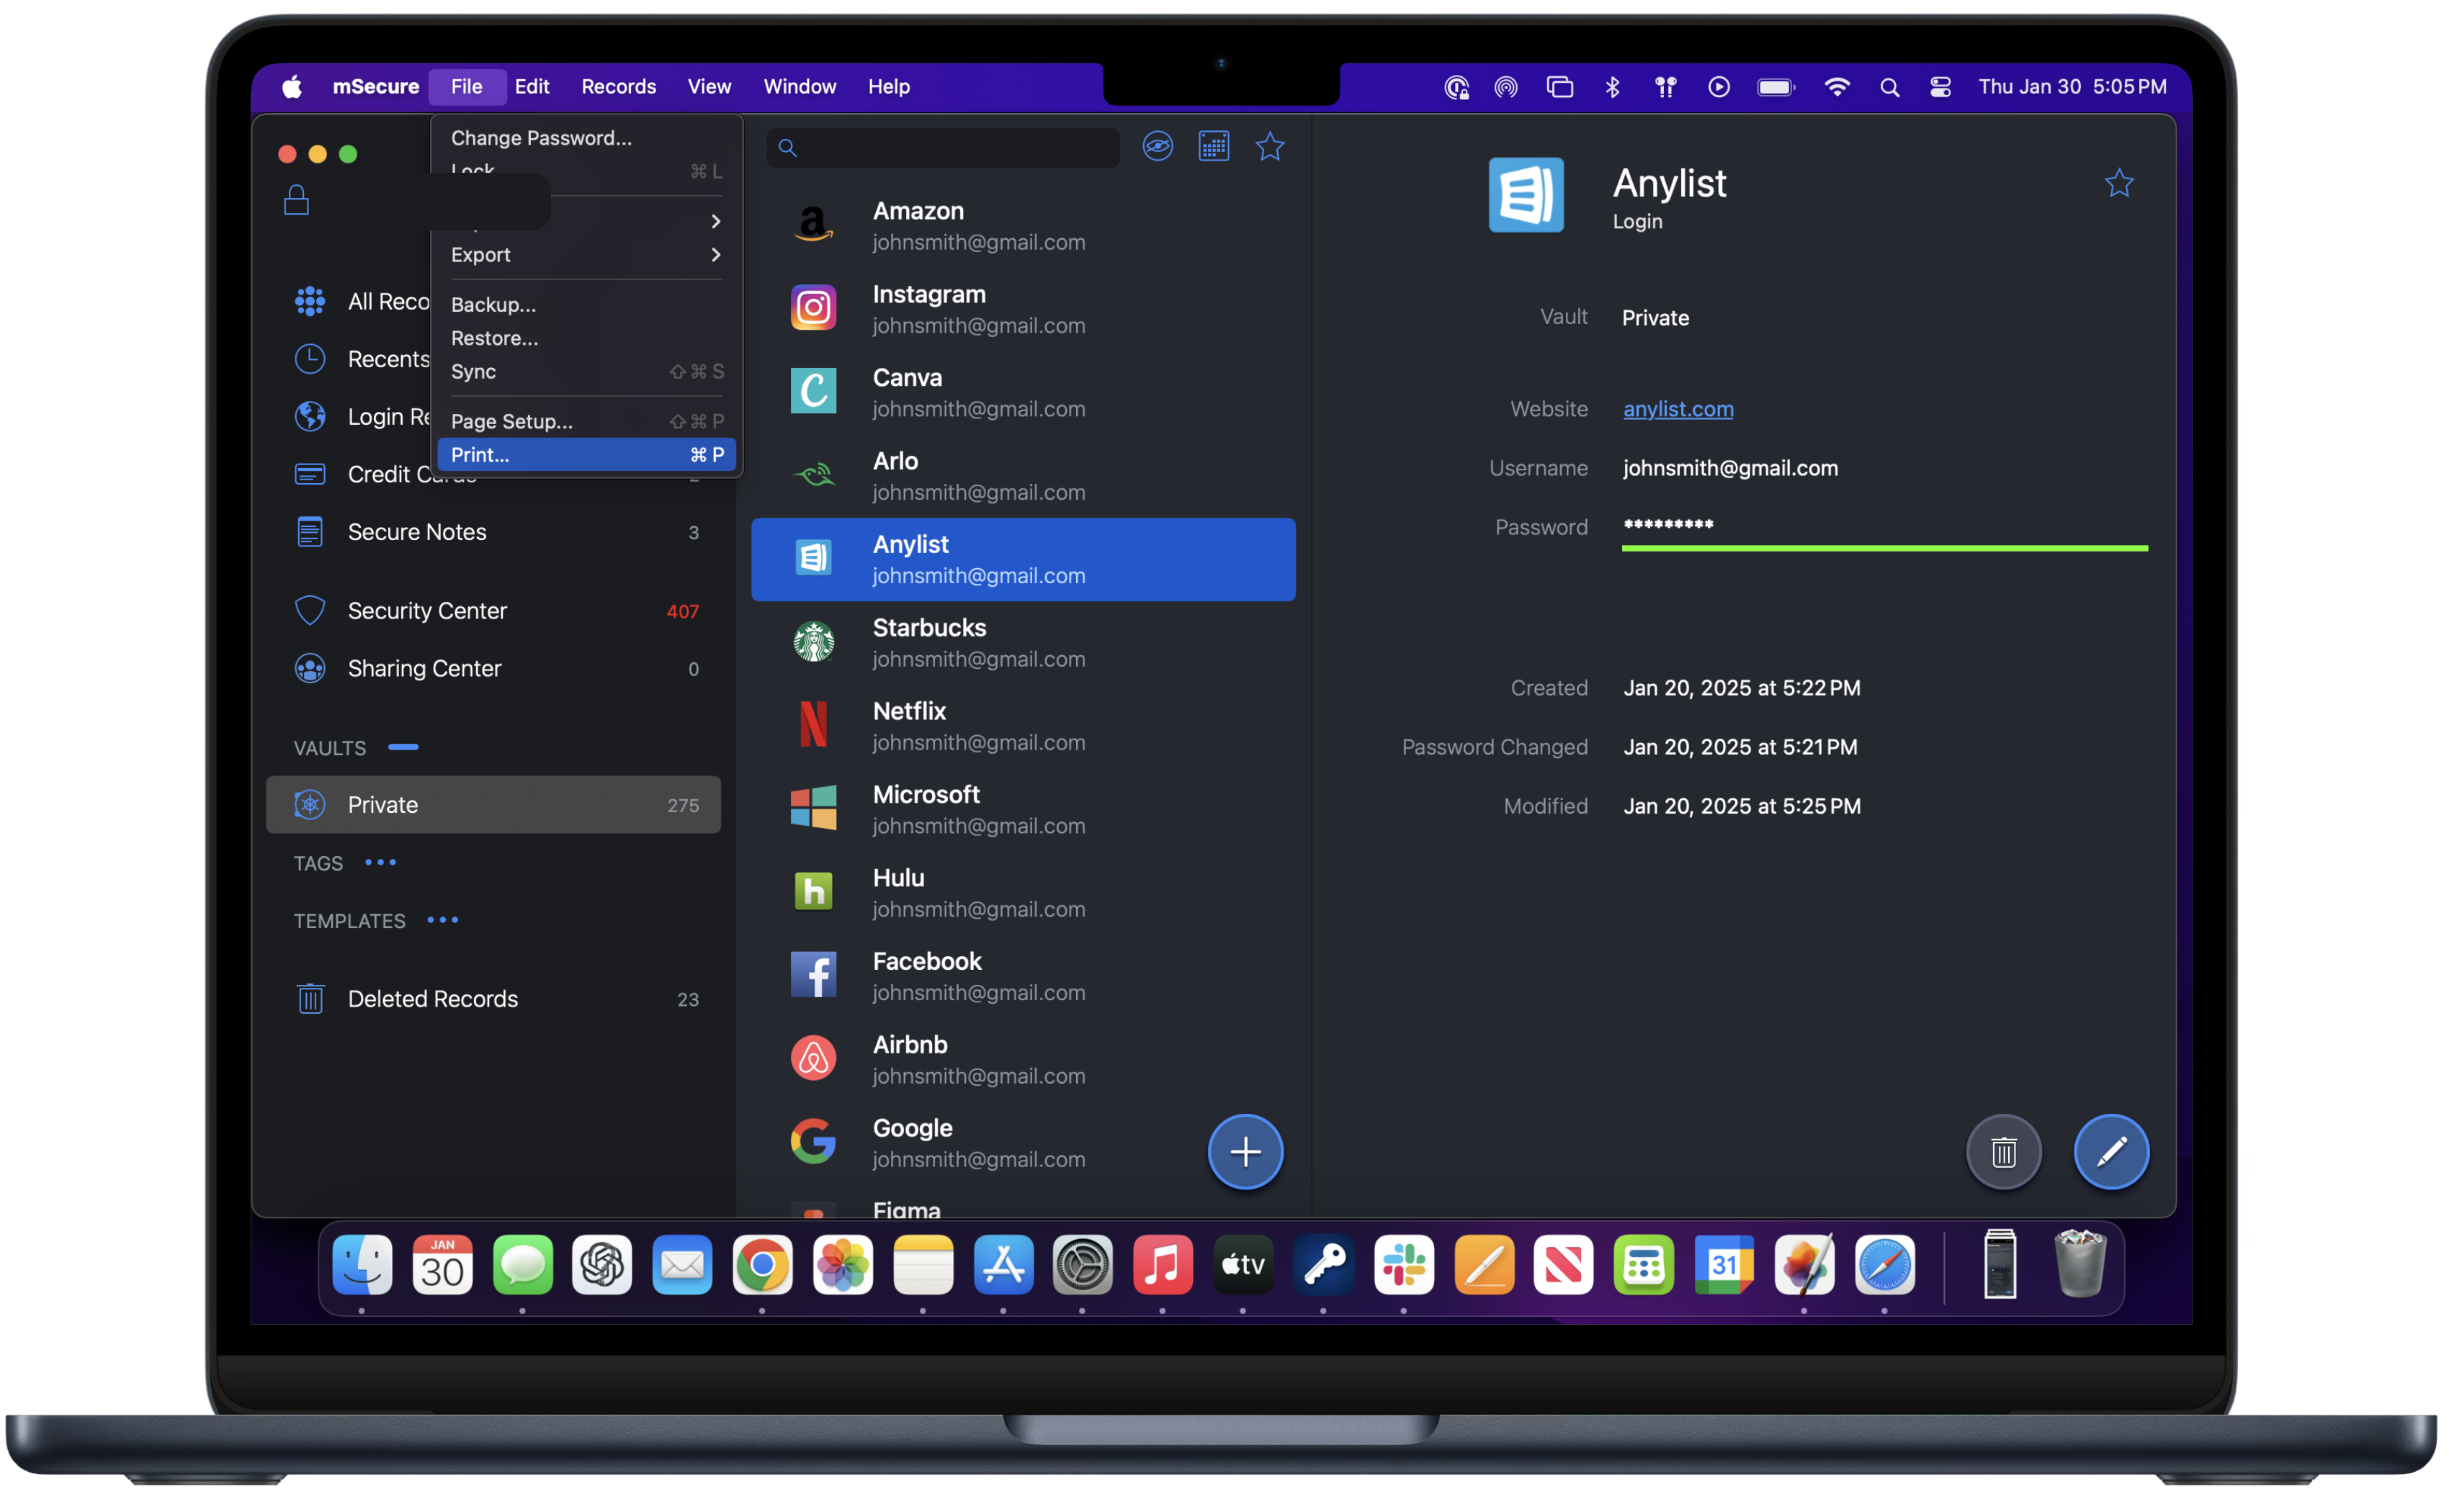Click the lock icon in the sidebar
This screenshot has height=1512, width=2449.
pos(296,200)
